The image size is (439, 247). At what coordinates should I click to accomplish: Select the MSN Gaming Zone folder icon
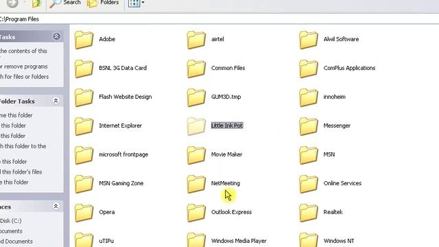(84, 184)
